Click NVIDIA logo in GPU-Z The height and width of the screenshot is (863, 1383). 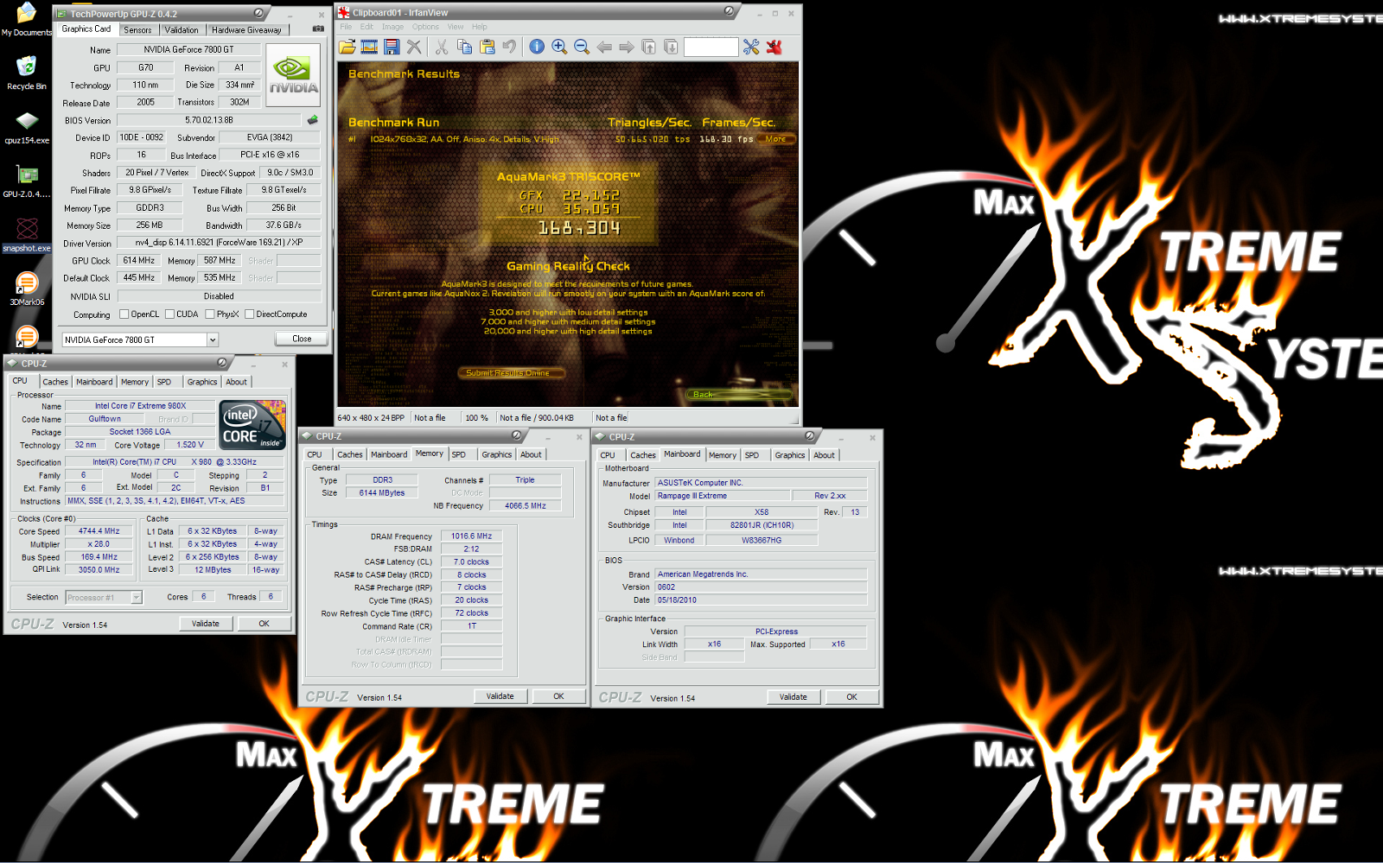click(293, 75)
